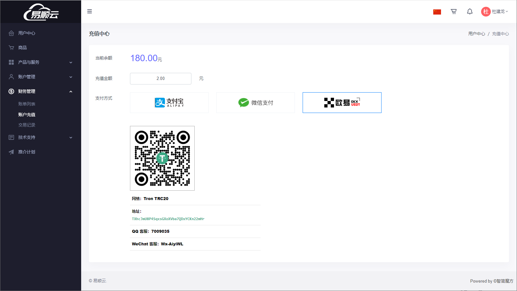Click the 充值中心 breadcrumb

[501, 34]
